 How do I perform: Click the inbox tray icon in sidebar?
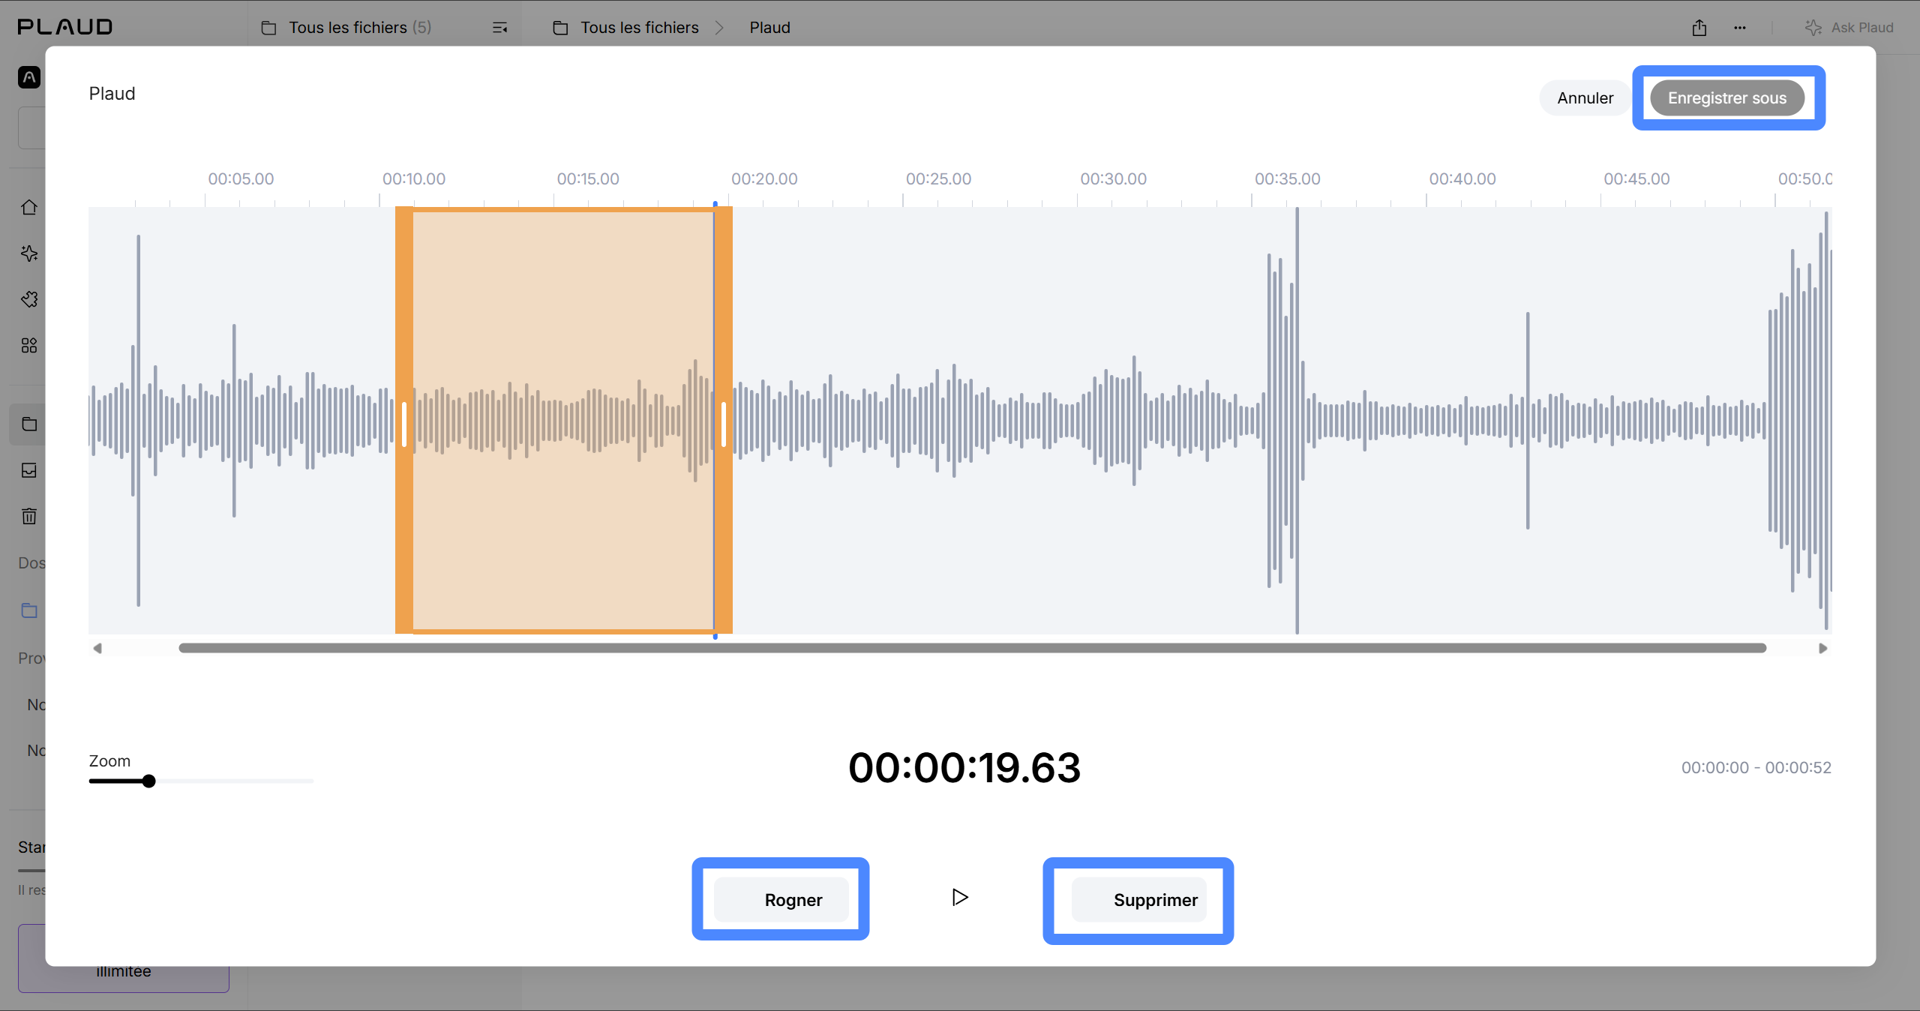pos(29,470)
